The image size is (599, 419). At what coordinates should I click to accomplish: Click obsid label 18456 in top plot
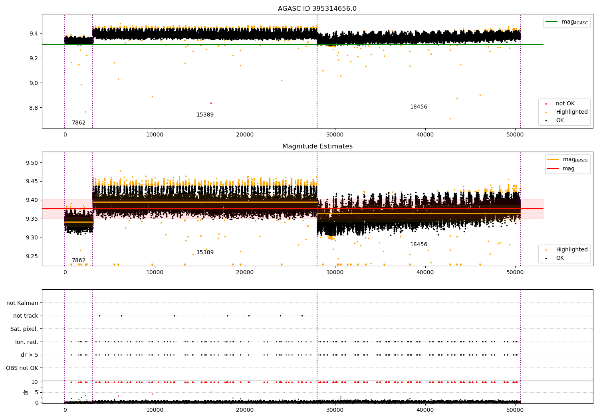[419, 107]
